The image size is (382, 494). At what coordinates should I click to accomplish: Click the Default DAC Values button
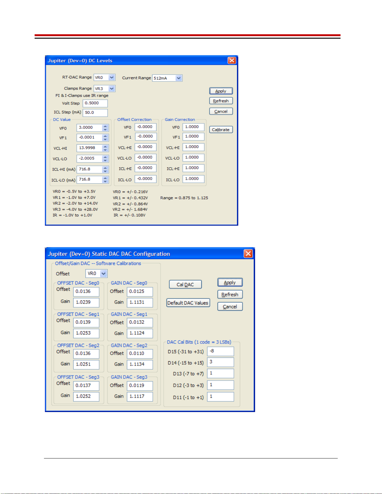click(x=188, y=303)
